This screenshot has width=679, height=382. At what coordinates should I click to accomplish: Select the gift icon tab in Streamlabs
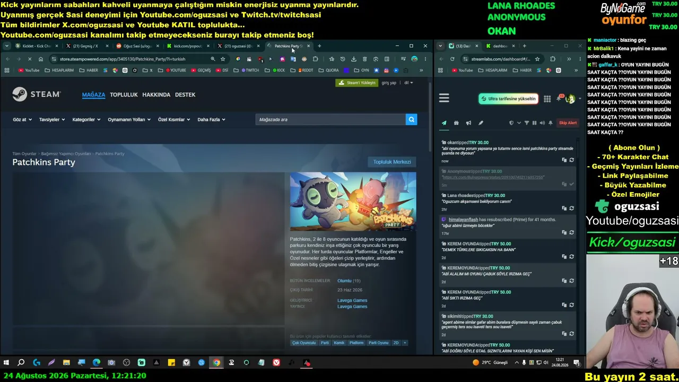pyautogui.click(x=456, y=123)
